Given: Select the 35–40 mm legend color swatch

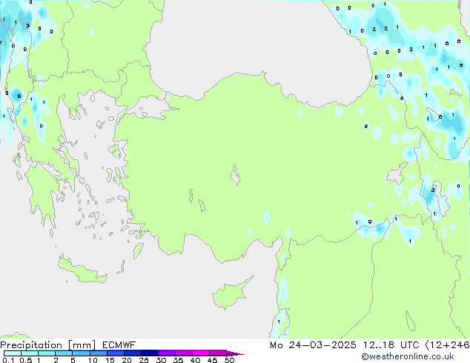Looking at the screenshot, I should [x=184, y=353].
